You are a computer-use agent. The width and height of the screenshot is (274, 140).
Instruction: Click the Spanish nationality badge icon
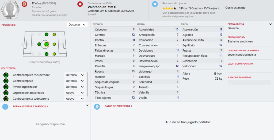(24, 4)
